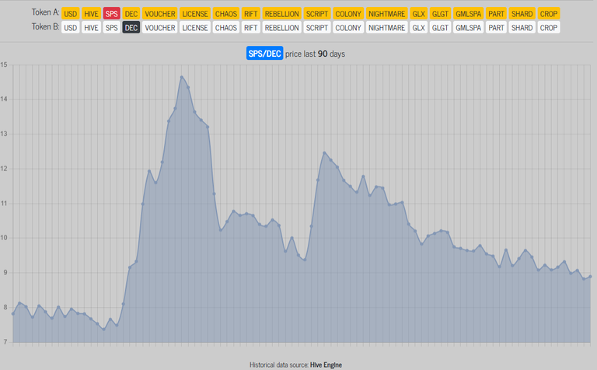This screenshot has height=370, width=597.
Task: Click the blue SPS/DEC pair badge
Action: [264, 54]
